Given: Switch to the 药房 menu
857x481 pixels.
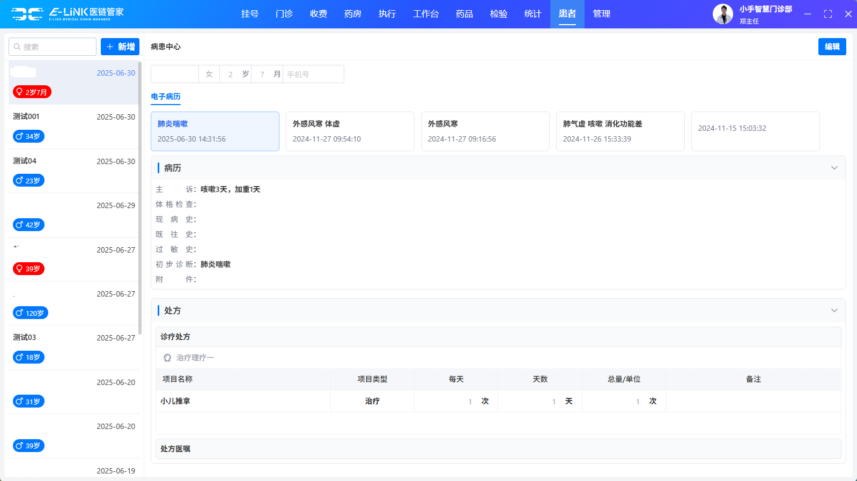Looking at the screenshot, I should click(352, 14).
